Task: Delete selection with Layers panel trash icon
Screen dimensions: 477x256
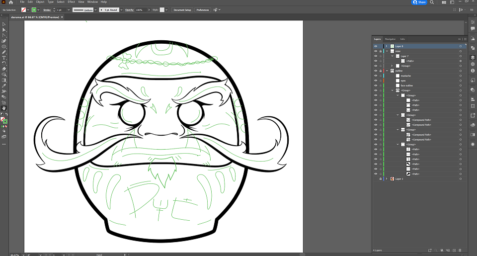Action: 460,250
